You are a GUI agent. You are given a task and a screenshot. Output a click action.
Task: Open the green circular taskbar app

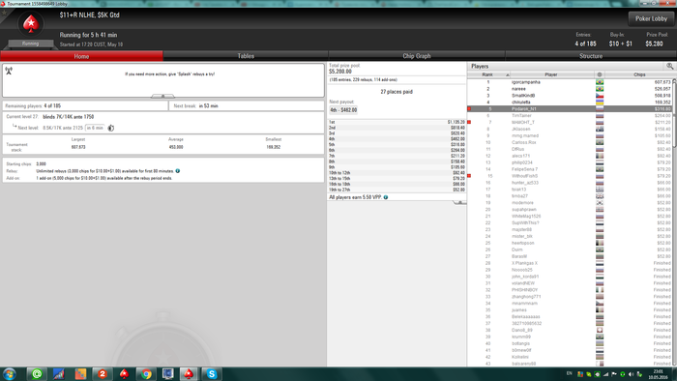(37, 373)
